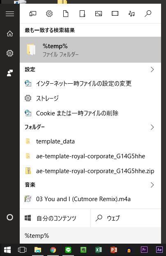The height and width of the screenshot is (256, 166).
Task: Open ae-template-royal-corporate_G14G5hhe folder
Action: click(x=90, y=156)
